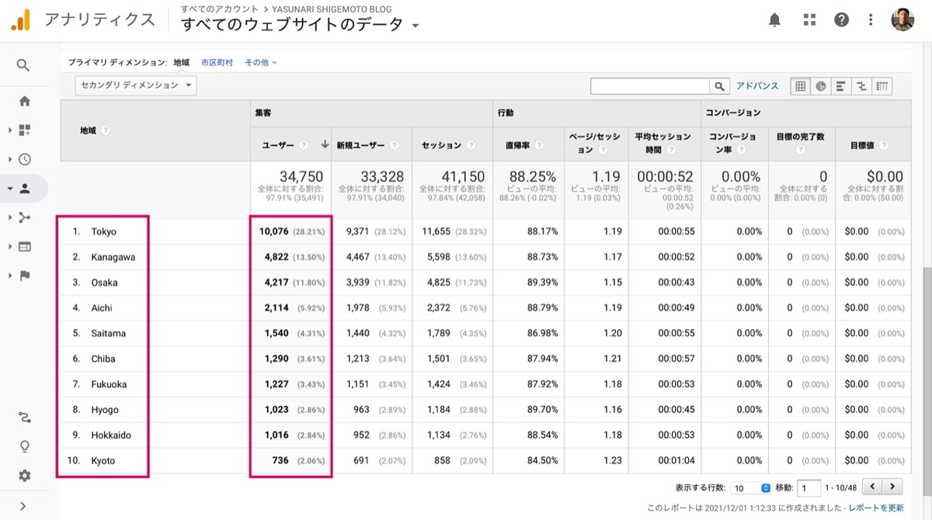Open search in the left sidebar
Image resolution: width=932 pixels, height=520 pixels.
click(23, 66)
